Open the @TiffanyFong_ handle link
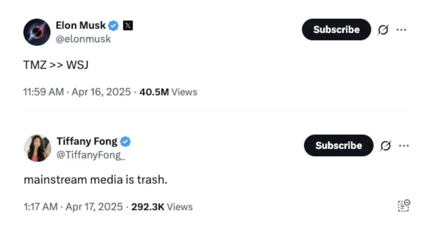Viewport: 434px width, 241px height. [91, 155]
